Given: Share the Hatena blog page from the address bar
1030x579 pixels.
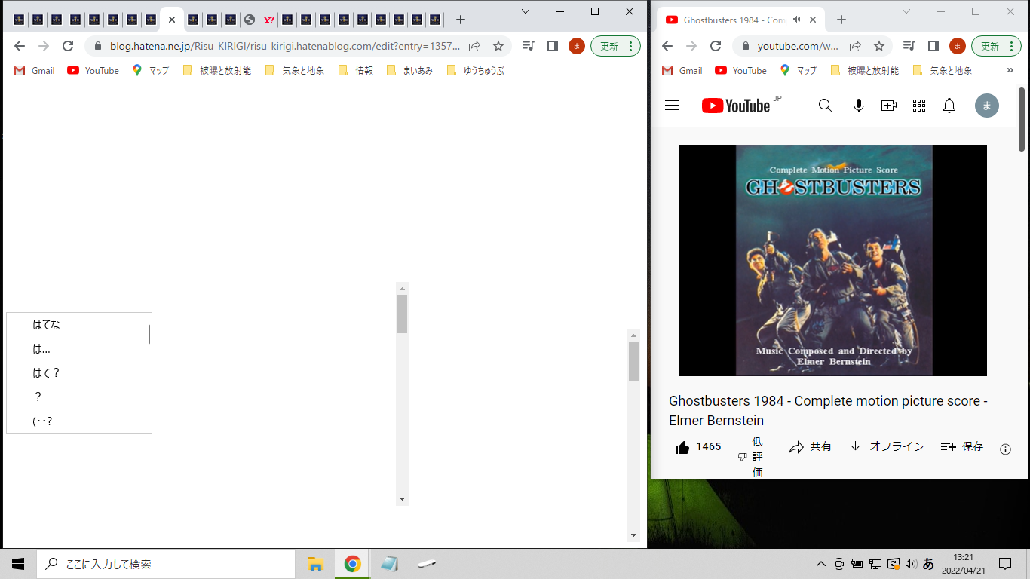Looking at the screenshot, I should coord(474,46).
